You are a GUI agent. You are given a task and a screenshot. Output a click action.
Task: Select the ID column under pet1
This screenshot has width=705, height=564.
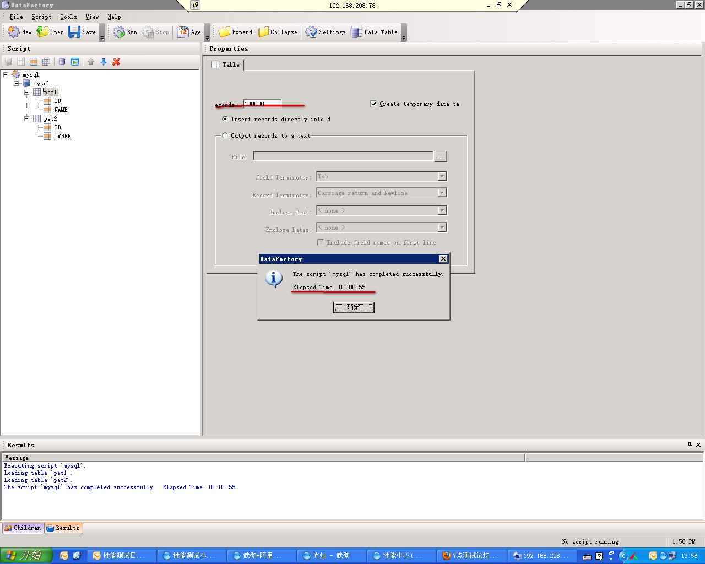(x=57, y=101)
